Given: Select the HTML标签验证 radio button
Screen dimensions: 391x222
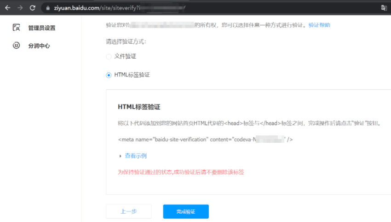Looking at the screenshot, I should 109,75.
